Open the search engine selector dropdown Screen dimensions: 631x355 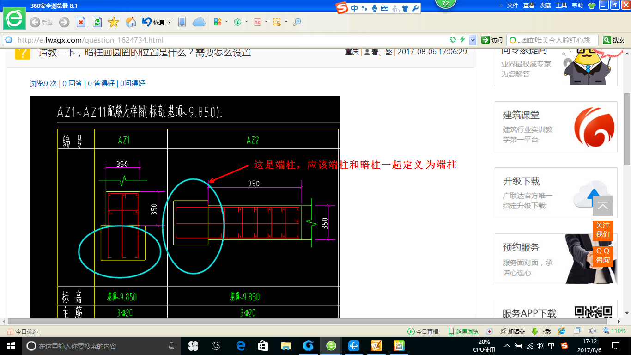[x=514, y=40]
